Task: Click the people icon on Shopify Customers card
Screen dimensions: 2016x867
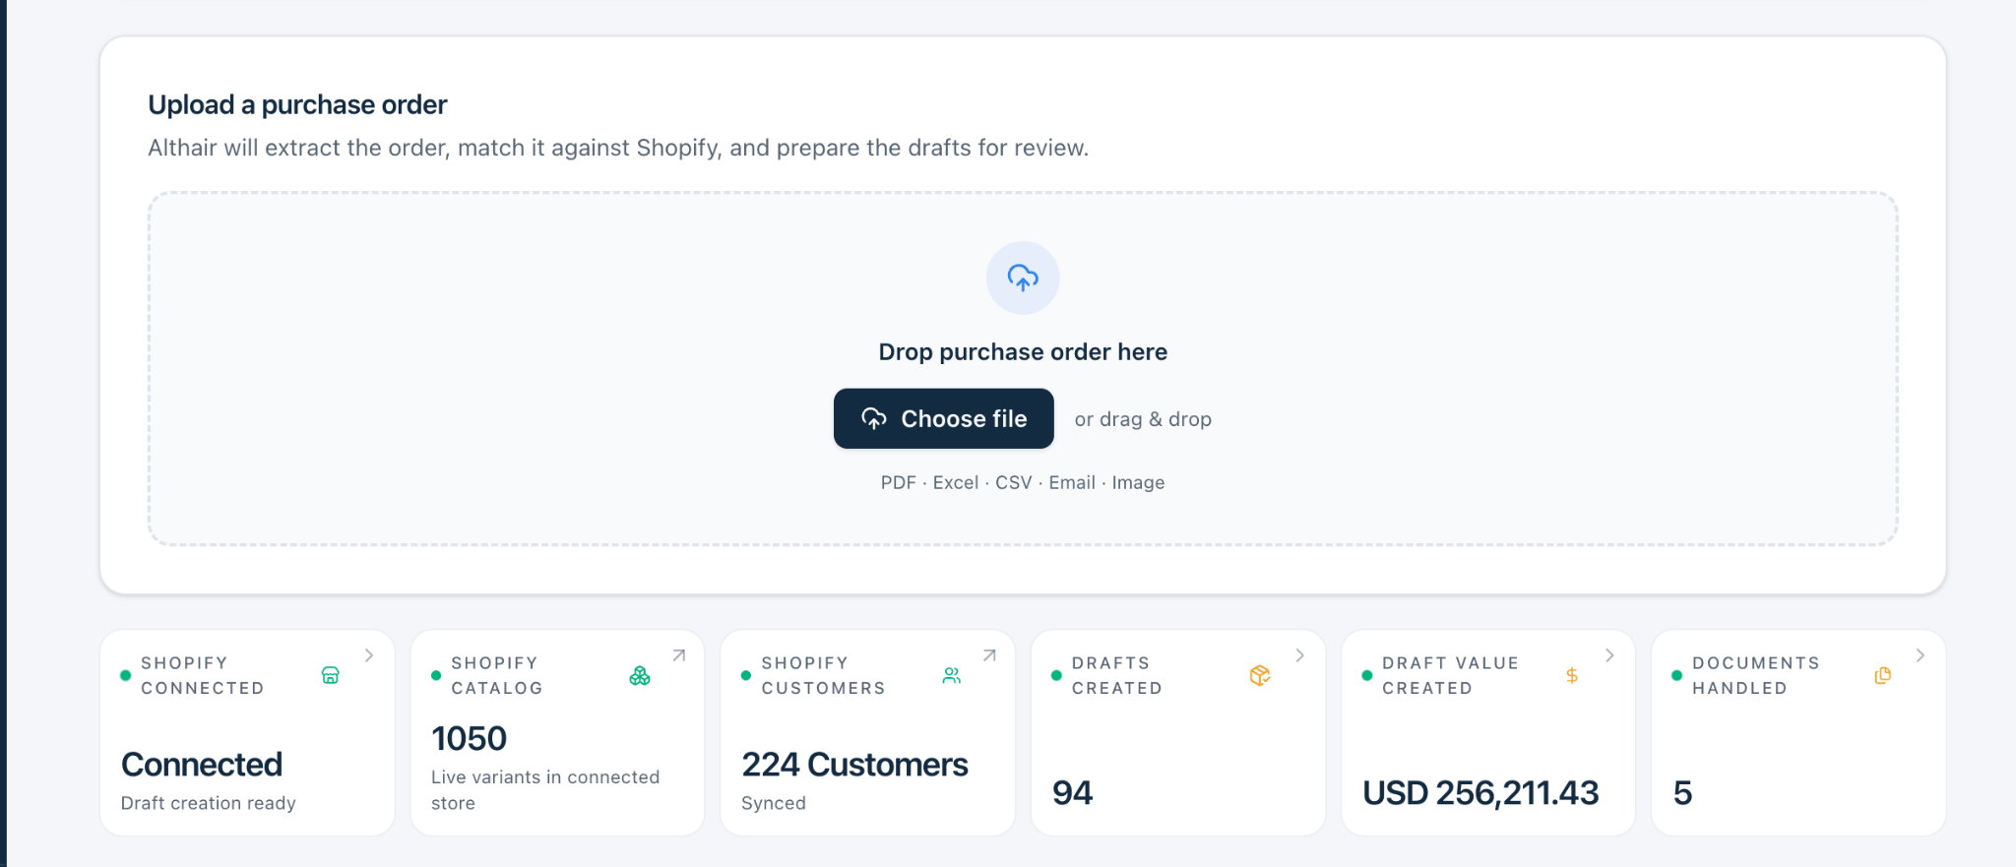Action: click(x=951, y=675)
